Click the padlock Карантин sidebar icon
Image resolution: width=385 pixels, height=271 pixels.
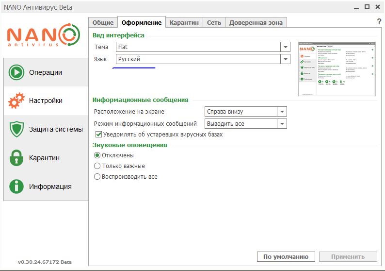tap(16, 158)
